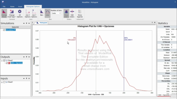Image resolution: width=177 pixels, height=99 pixels.
Task: Toggle Show sliders button
Action: click(x=66, y=13)
